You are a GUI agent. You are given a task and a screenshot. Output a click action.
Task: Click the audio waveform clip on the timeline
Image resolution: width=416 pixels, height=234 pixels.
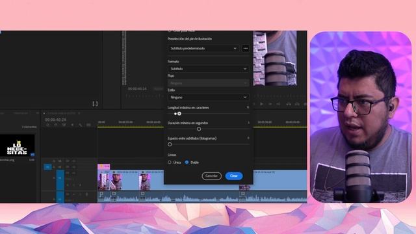point(202,197)
